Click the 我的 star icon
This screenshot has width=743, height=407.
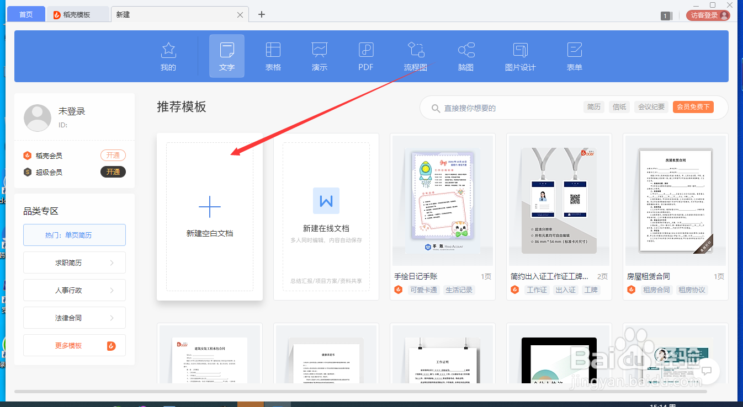click(168, 55)
